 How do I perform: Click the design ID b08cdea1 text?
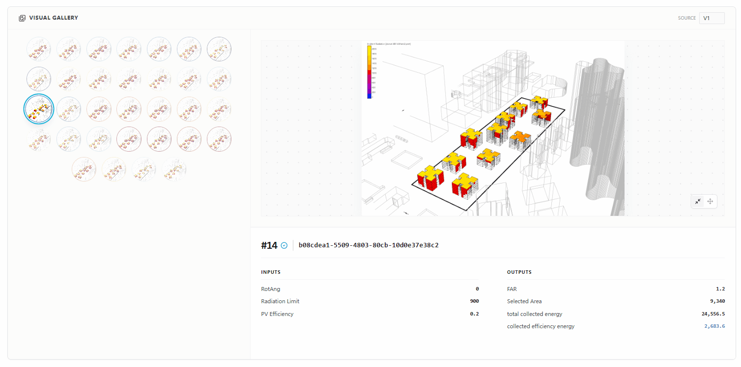pyautogui.click(x=369, y=245)
